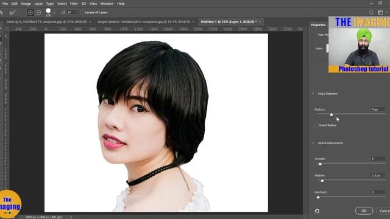Enable the Sample All Layers checkbox
The height and width of the screenshot is (219, 390).
click(82, 12)
